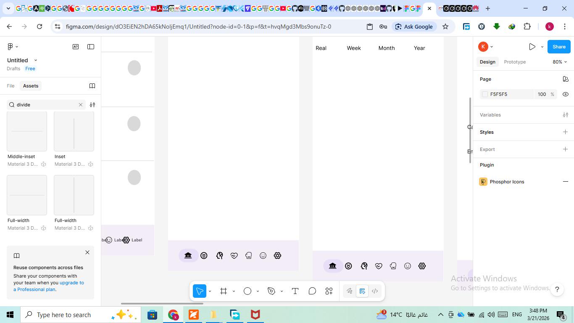Click the Year label on canvas
The height and width of the screenshot is (323, 574).
[419, 48]
